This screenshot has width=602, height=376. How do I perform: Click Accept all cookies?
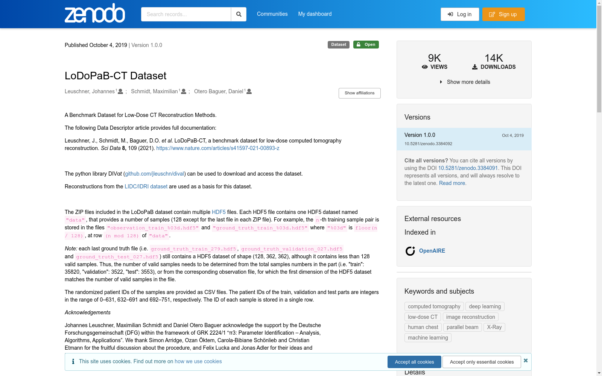(414, 362)
